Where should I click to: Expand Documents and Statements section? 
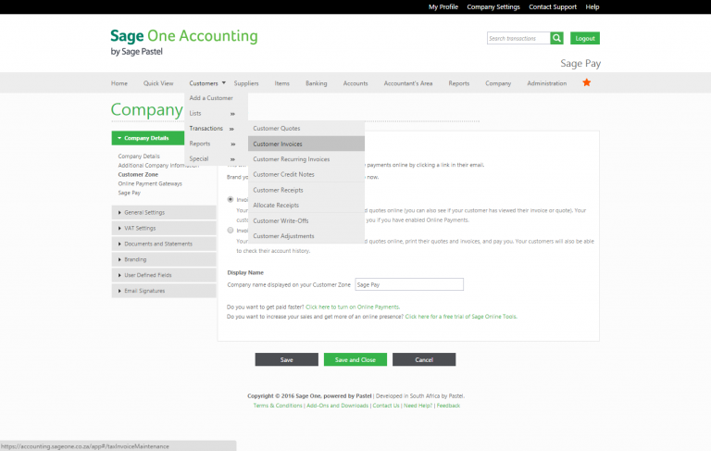(164, 244)
